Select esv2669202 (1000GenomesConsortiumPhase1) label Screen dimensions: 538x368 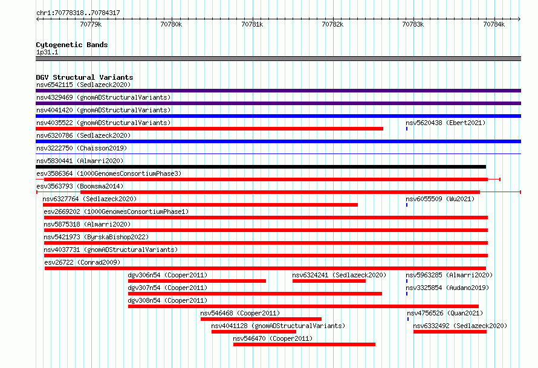tap(116, 211)
